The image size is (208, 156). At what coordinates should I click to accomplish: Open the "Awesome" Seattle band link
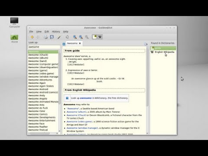pos(73,109)
